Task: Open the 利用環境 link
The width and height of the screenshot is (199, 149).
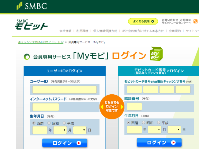Action: pyautogui.click(x=82, y=31)
